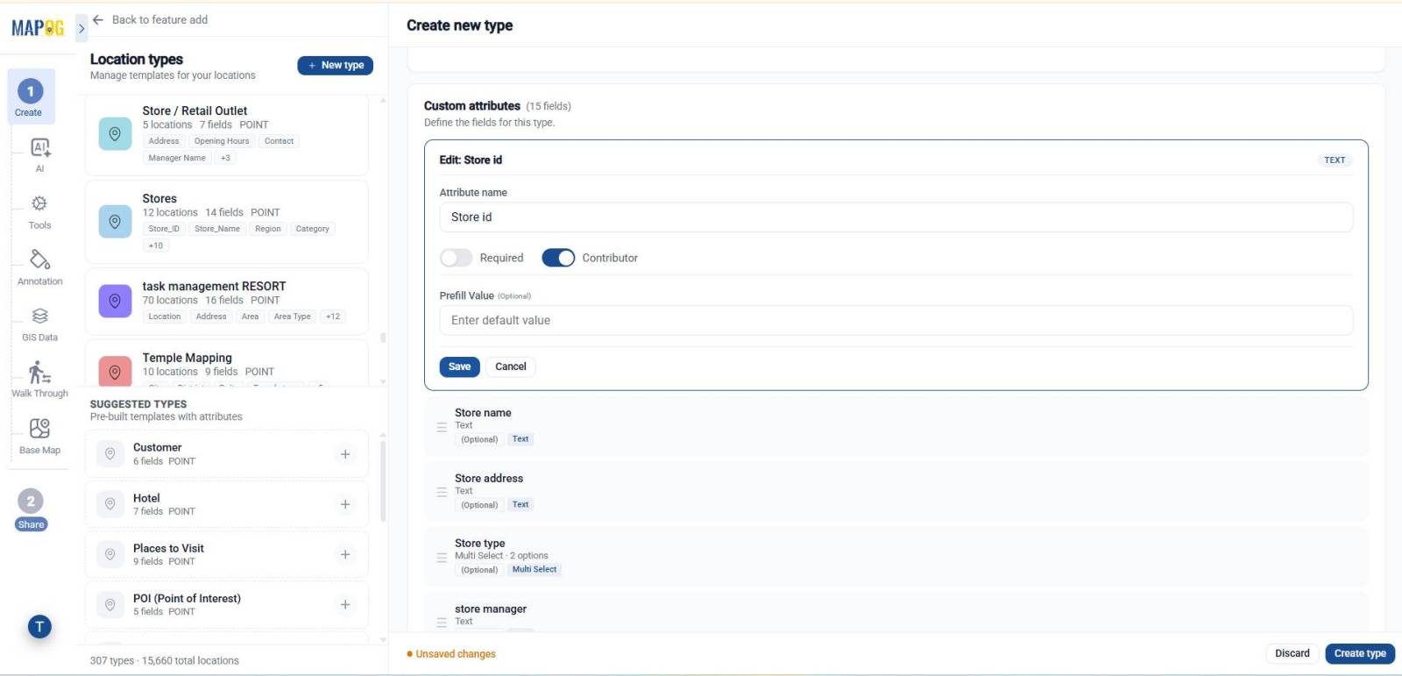Use Store type row drag handle
Viewport: 1402px width, 676px height.
[x=442, y=558]
